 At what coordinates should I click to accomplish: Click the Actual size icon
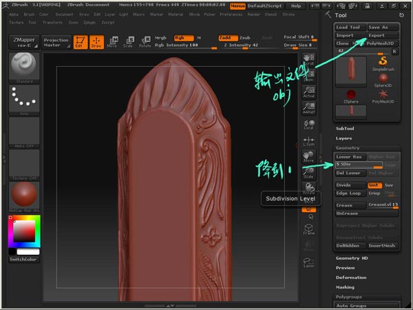tap(308, 92)
